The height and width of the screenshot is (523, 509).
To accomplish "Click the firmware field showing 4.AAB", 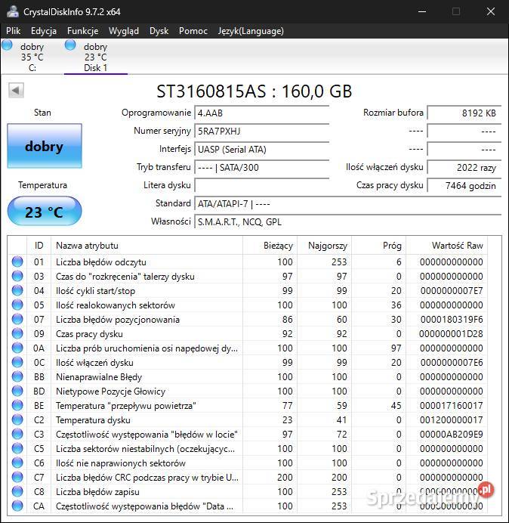I will 261,113.
